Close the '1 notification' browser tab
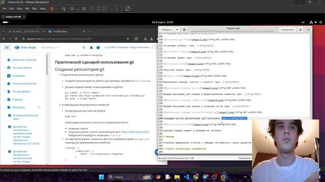325x182 pixels. click(84, 31)
